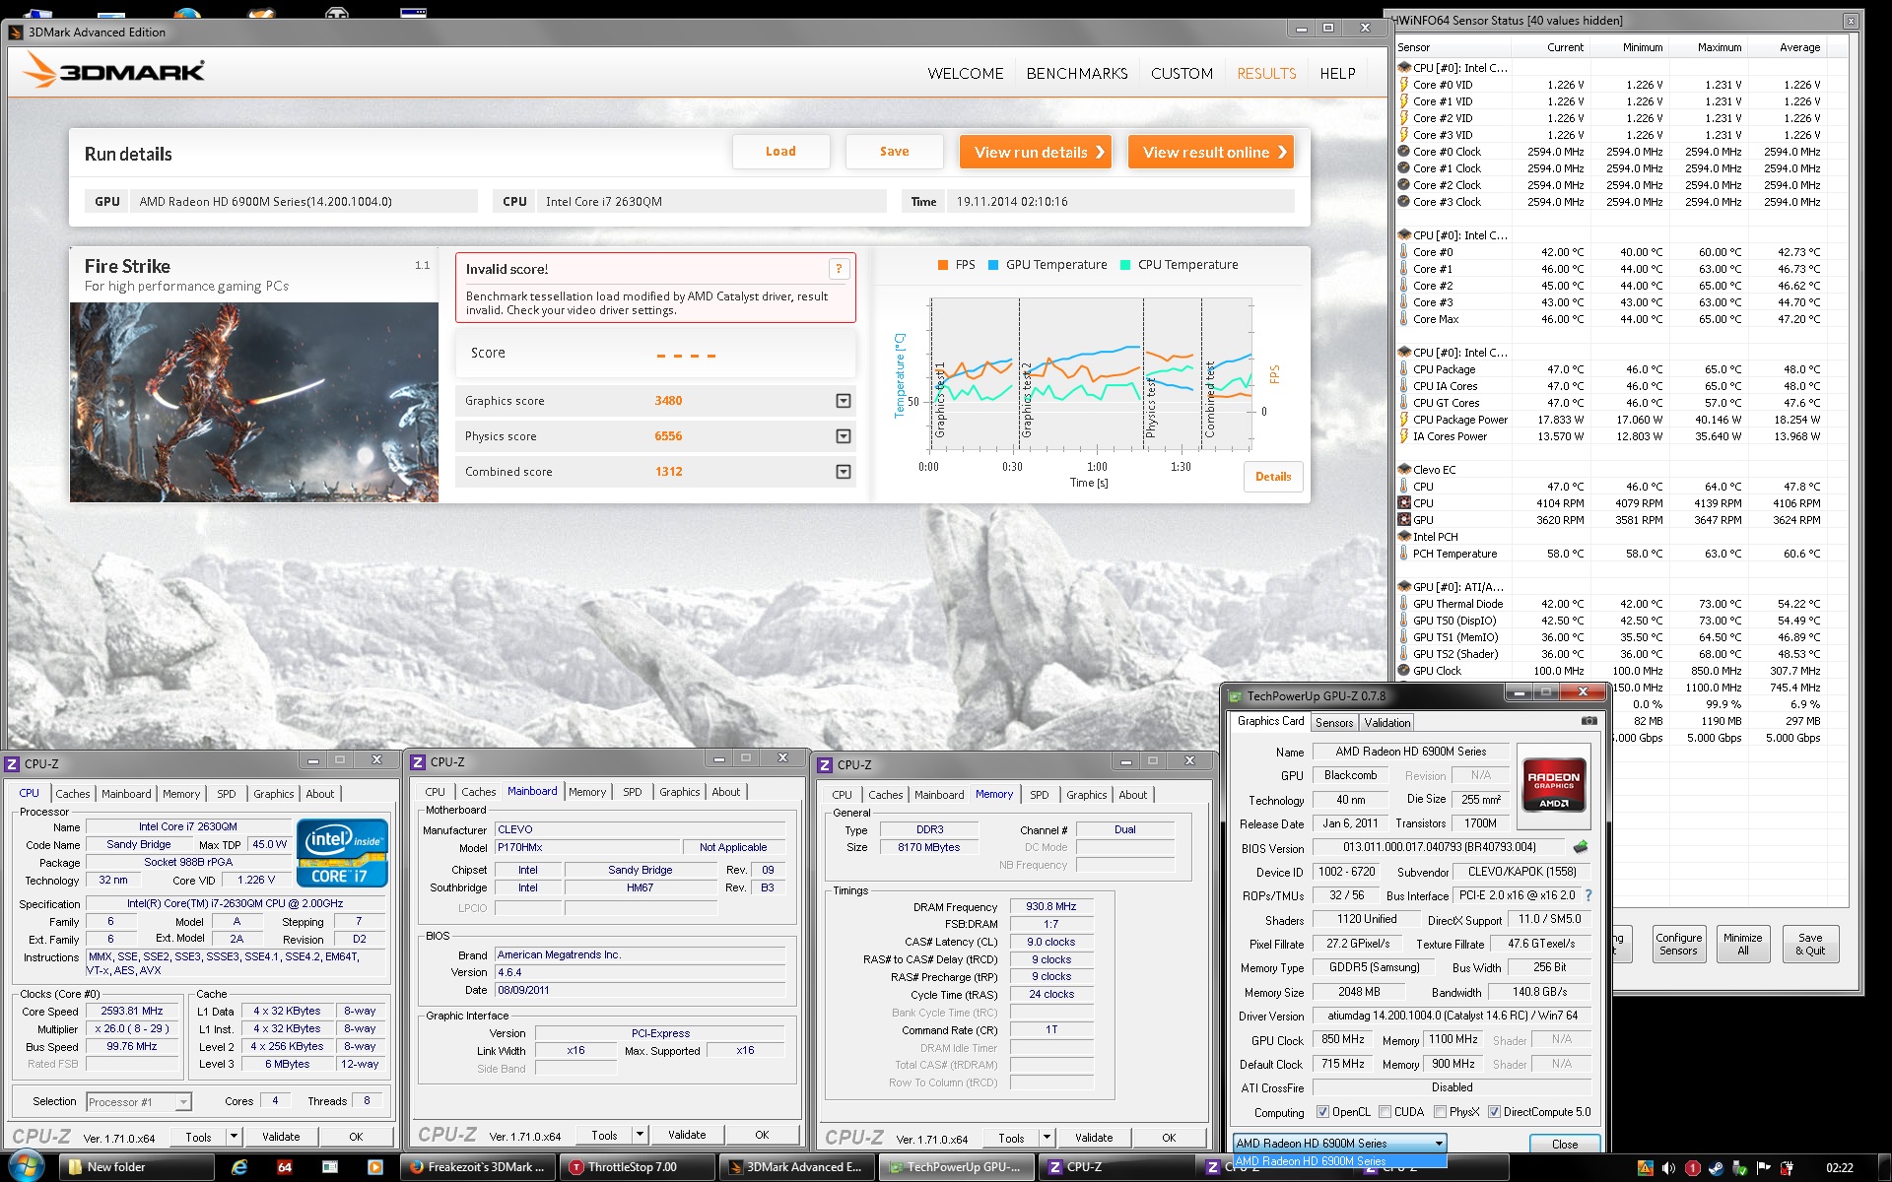The image size is (1892, 1182).
Task: Expand the Graphics score details arrow
Action: [844, 401]
